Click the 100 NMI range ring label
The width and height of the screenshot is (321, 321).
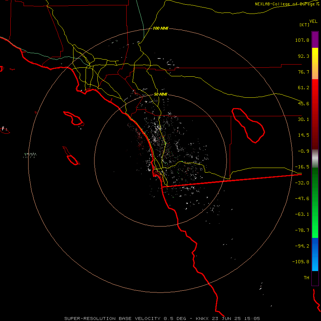pos(160,28)
